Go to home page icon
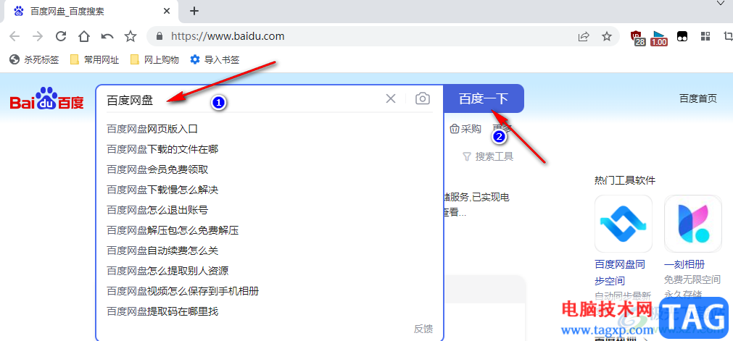 83,36
